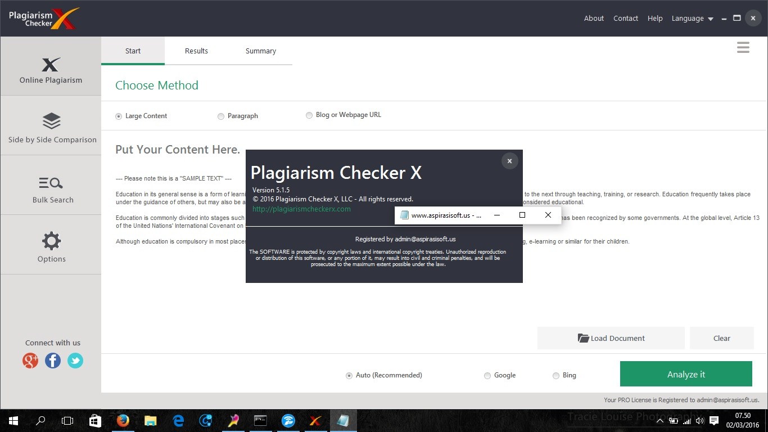The height and width of the screenshot is (432, 768).
Task: Open Microsoft Edge from the taskbar
Action: point(178,421)
